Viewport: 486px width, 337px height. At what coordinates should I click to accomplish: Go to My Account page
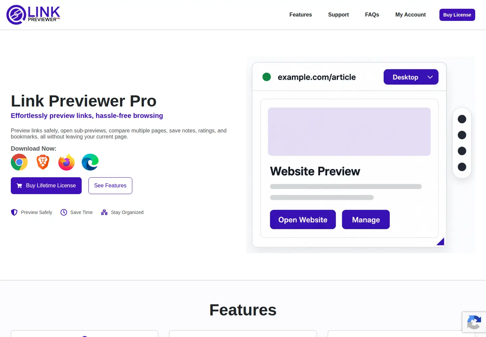pyautogui.click(x=410, y=15)
